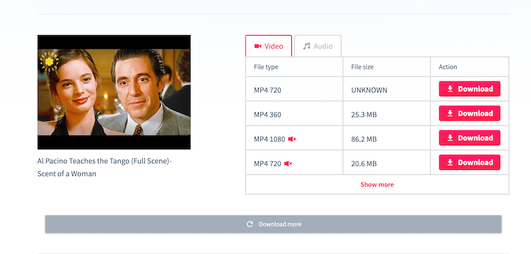Select the Video tab
Viewport: 531px width, 254px height.
point(269,46)
